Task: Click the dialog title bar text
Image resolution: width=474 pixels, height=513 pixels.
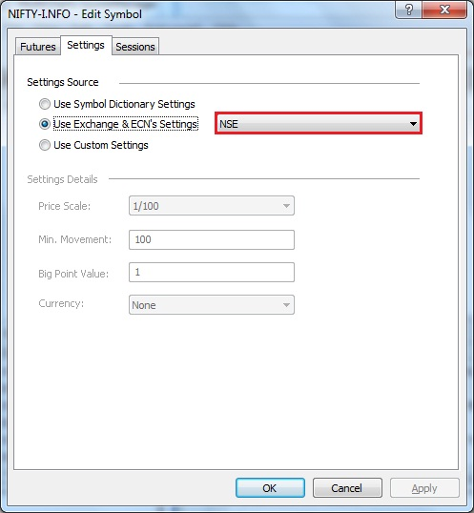Action: (75, 14)
